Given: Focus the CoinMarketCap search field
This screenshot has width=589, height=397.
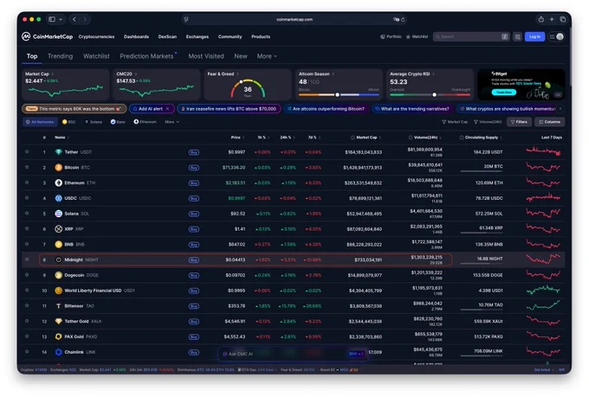Looking at the screenshot, I should click(471, 37).
